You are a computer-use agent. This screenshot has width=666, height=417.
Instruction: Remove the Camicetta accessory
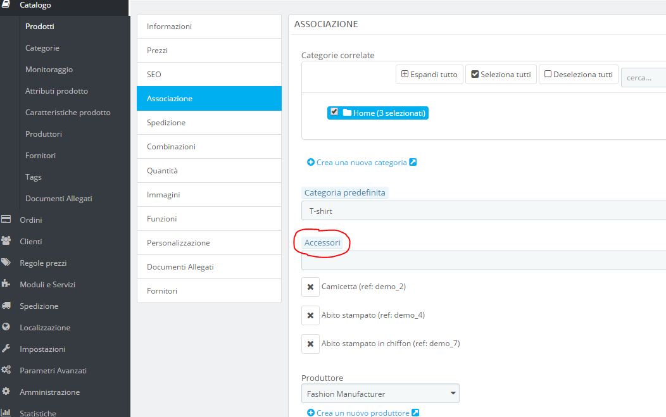(310, 287)
